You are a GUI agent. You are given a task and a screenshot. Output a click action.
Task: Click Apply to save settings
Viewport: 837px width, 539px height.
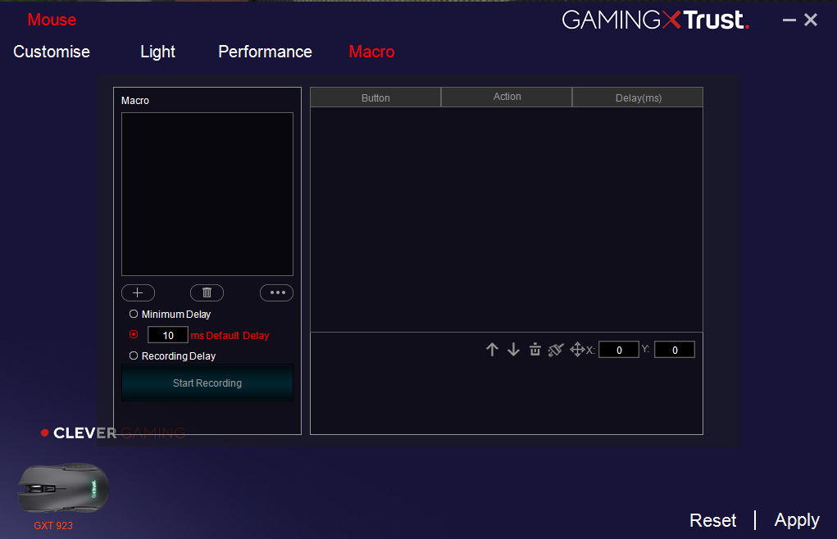pos(797,520)
